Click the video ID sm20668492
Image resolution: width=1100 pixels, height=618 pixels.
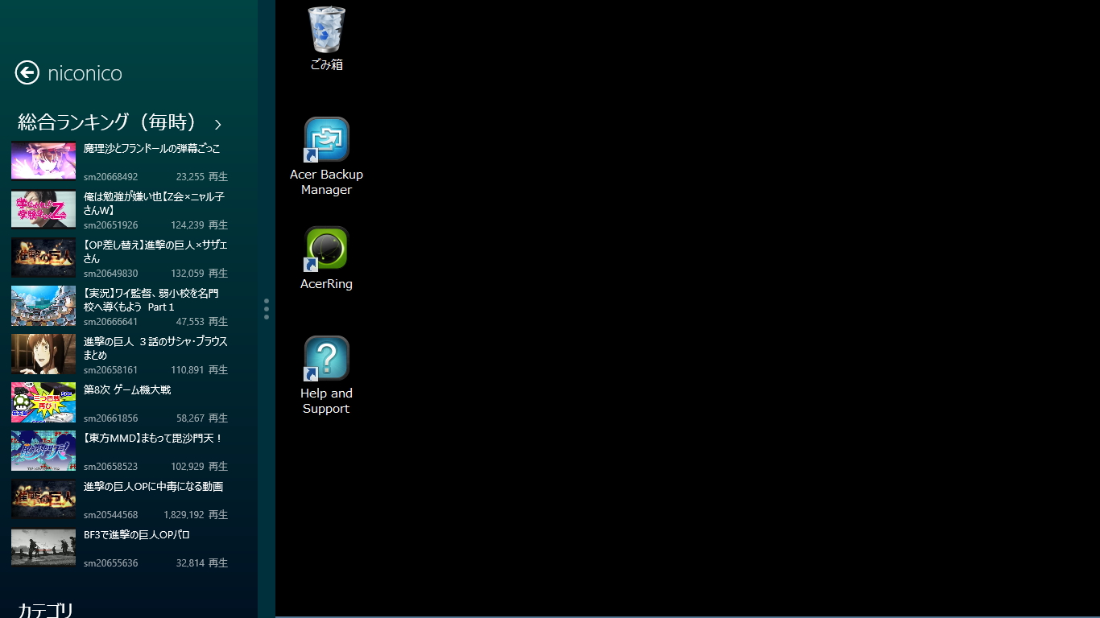click(x=111, y=177)
